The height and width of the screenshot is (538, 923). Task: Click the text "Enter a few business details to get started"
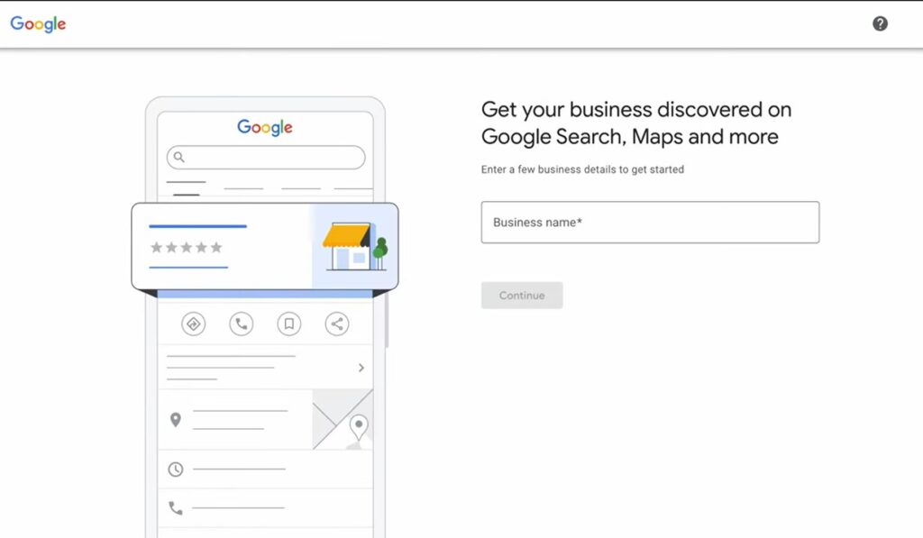click(x=582, y=169)
